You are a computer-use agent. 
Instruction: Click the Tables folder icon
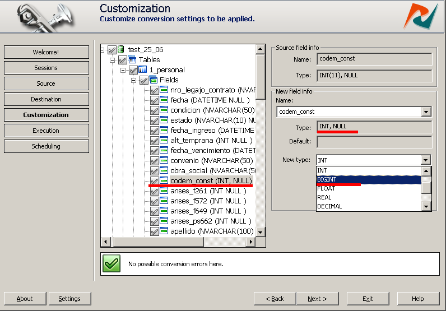tap(132, 60)
